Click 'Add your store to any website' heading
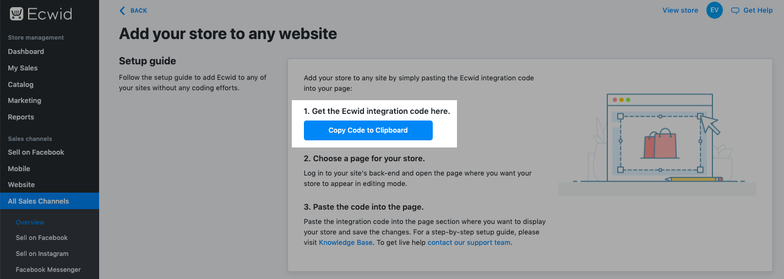The image size is (784, 279). 228,34
